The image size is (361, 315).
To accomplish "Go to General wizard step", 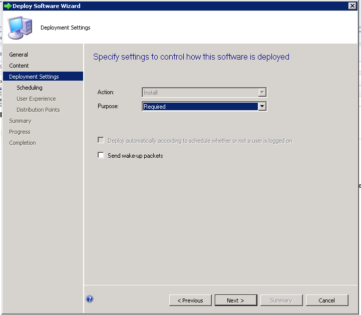I will click(x=19, y=55).
